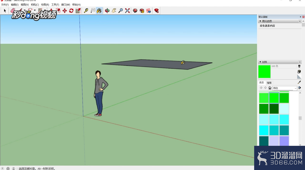Screen dimensions: 305x170
Task: Click the swatch list scrollbar thumb
Action: click(300, 118)
